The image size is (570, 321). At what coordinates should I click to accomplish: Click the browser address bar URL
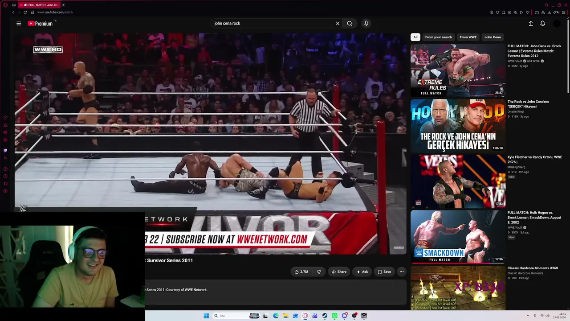55,12
